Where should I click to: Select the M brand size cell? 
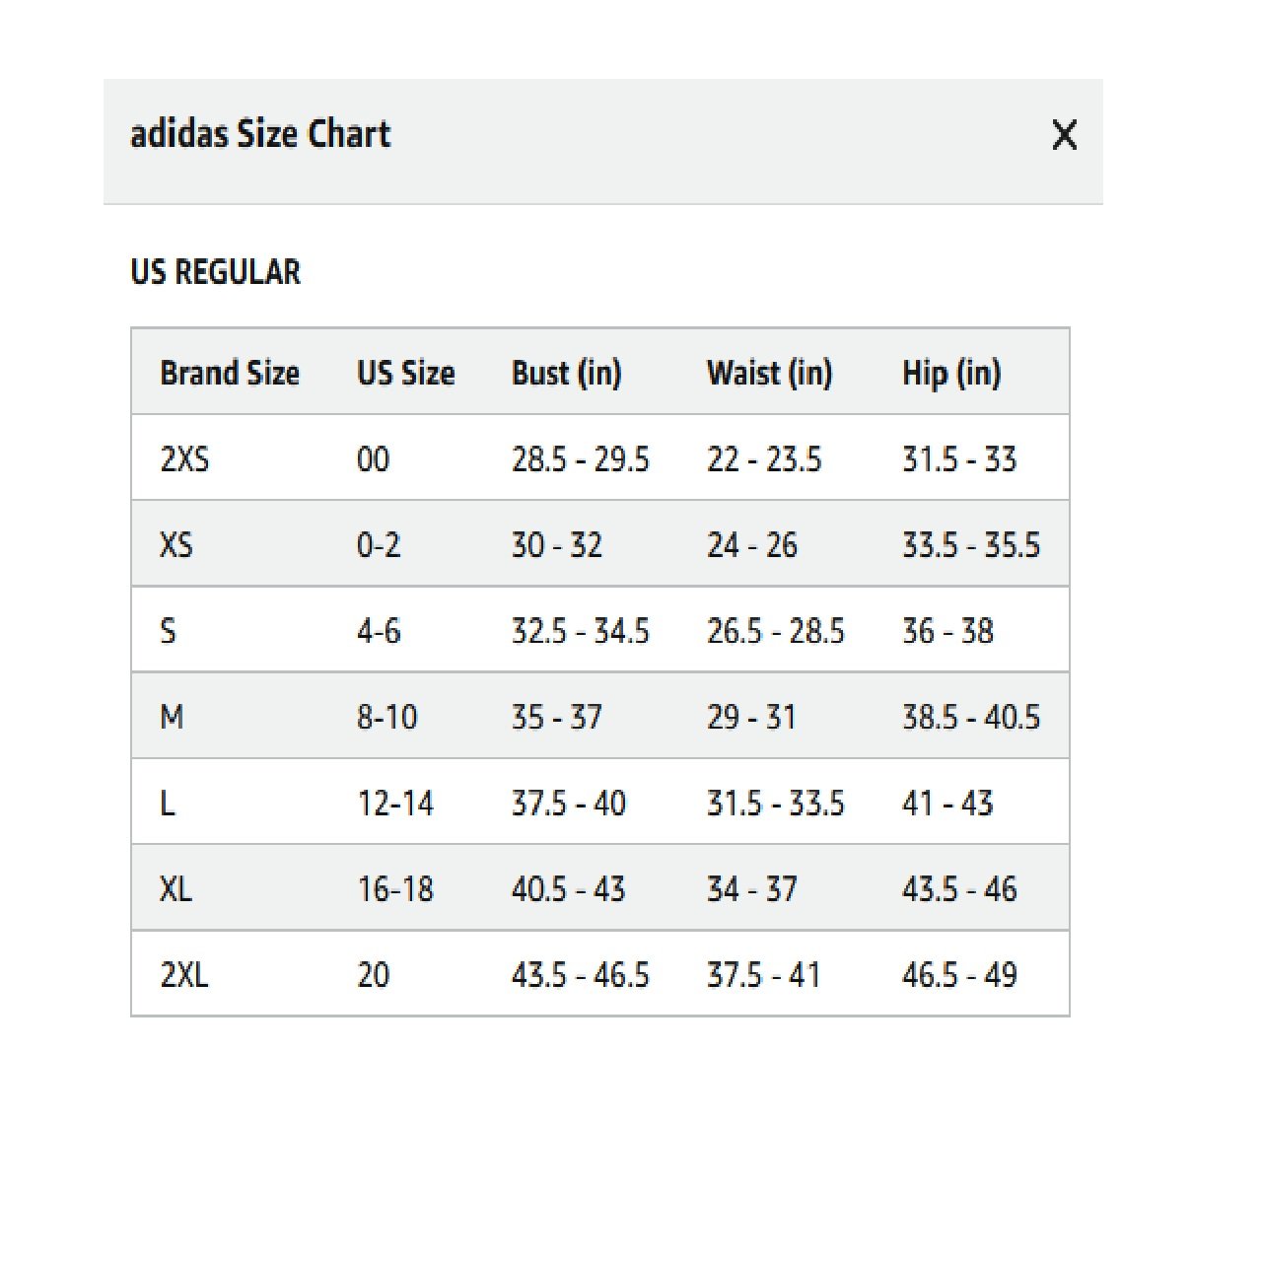coord(172,717)
